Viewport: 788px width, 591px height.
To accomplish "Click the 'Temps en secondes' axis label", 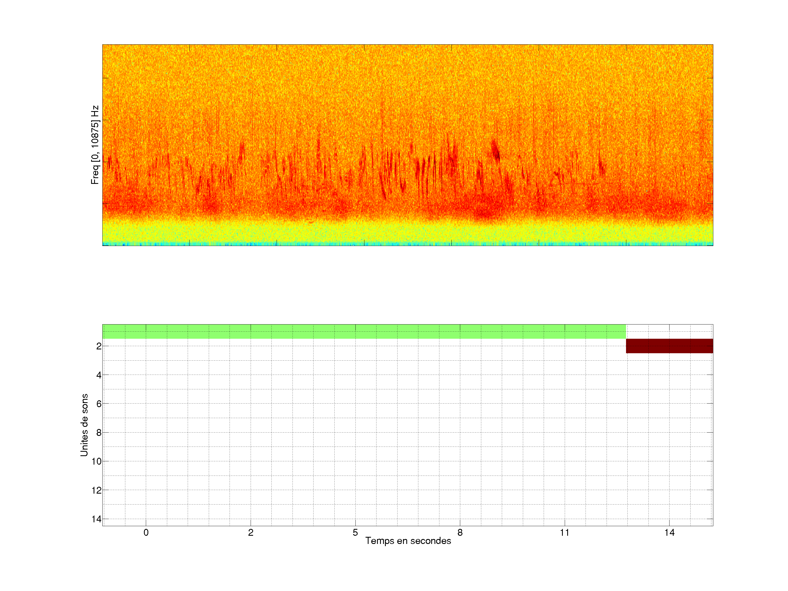I will [408, 541].
